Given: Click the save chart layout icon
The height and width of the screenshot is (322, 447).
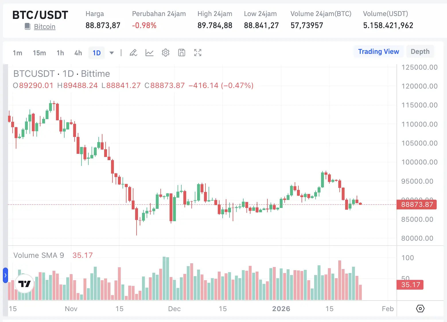Looking at the screenshot, I should pyautogui.click(x=181, y=53).
